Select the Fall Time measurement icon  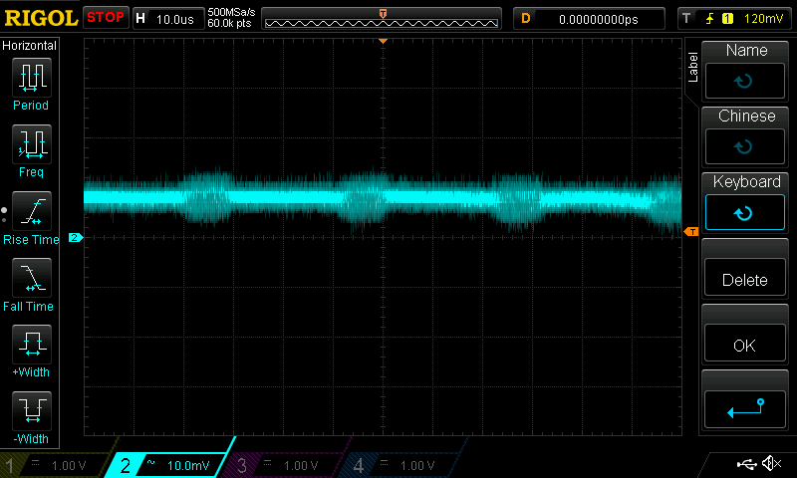pyautogui.click(x=32, y=278)
